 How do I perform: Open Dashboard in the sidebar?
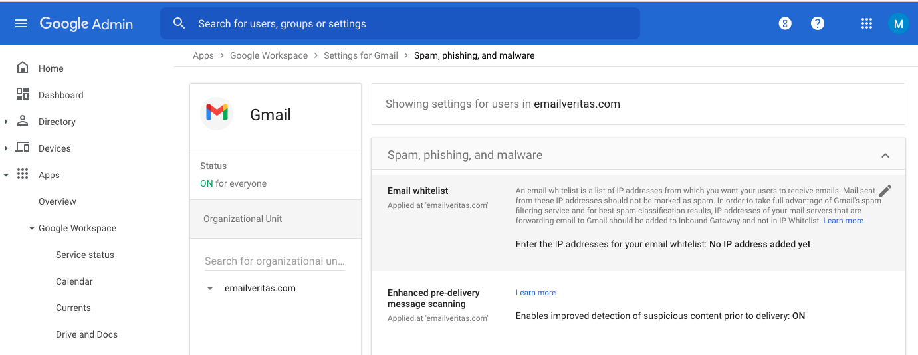pos(61,95)
